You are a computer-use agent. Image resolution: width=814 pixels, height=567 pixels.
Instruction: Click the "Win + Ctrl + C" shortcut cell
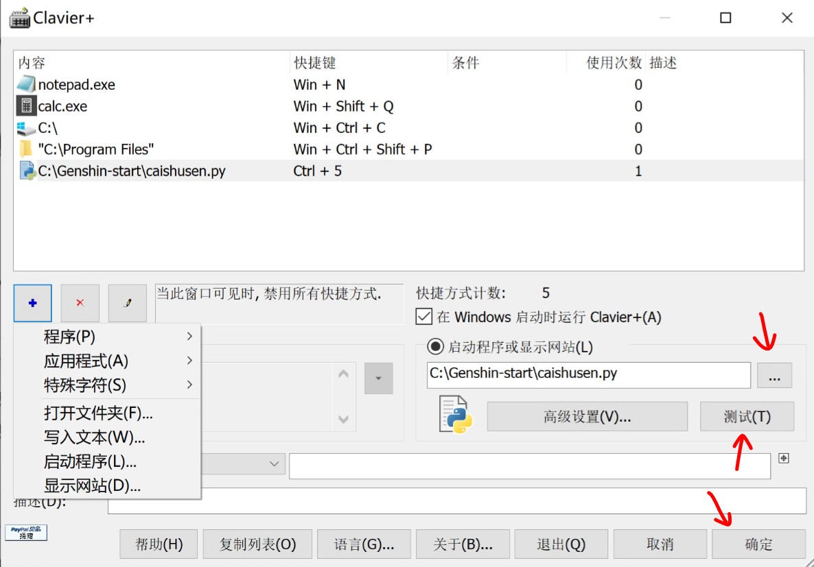point(340,128)
